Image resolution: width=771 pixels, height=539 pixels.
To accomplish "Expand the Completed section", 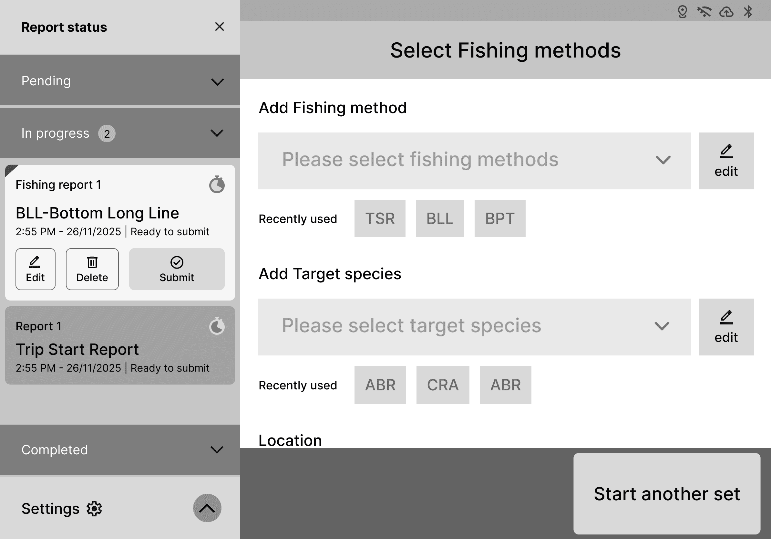I will click(x=217, y=449).
